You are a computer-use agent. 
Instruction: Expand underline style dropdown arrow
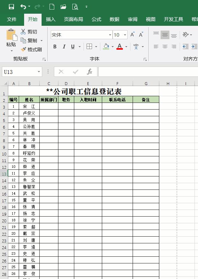(x=80, y=46)
